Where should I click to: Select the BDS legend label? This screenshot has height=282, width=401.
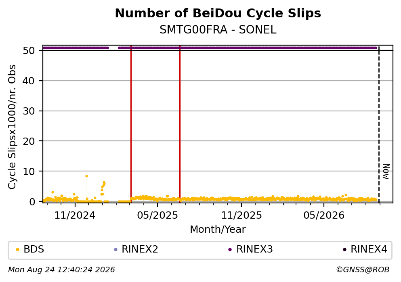coord(34,249)
